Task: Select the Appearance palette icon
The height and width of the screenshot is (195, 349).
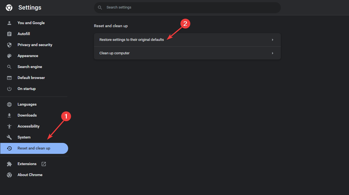Action: [x=9, y=56]
